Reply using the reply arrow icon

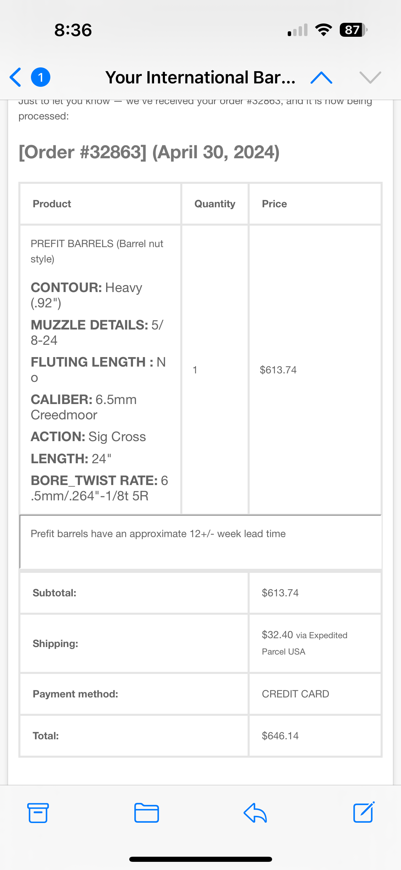pyautogui.click(x=255, y=813)
